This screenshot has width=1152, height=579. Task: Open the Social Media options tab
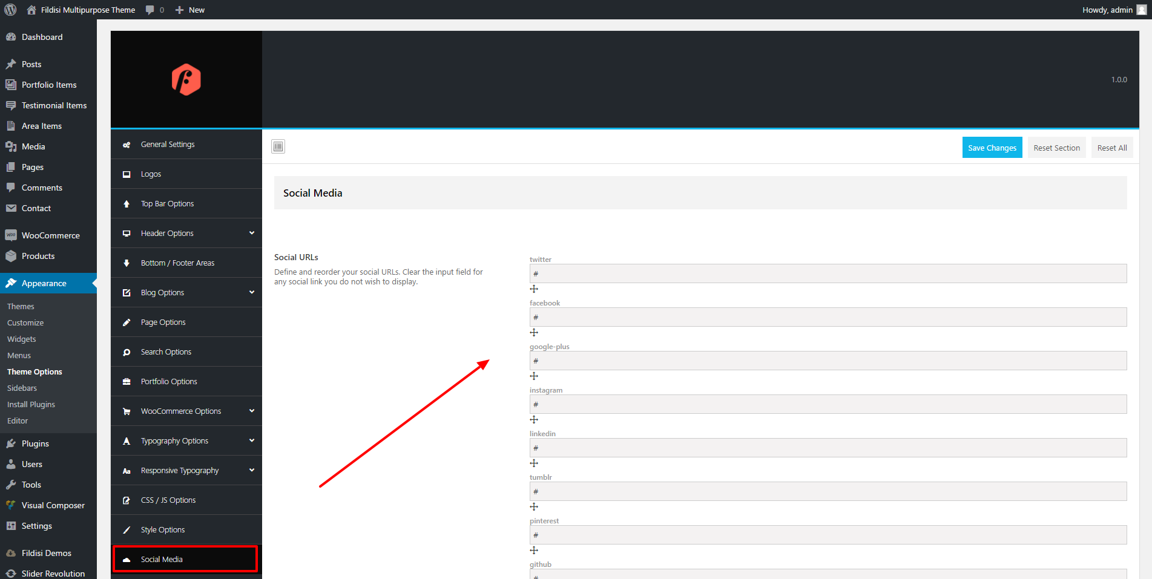[185, 559]
